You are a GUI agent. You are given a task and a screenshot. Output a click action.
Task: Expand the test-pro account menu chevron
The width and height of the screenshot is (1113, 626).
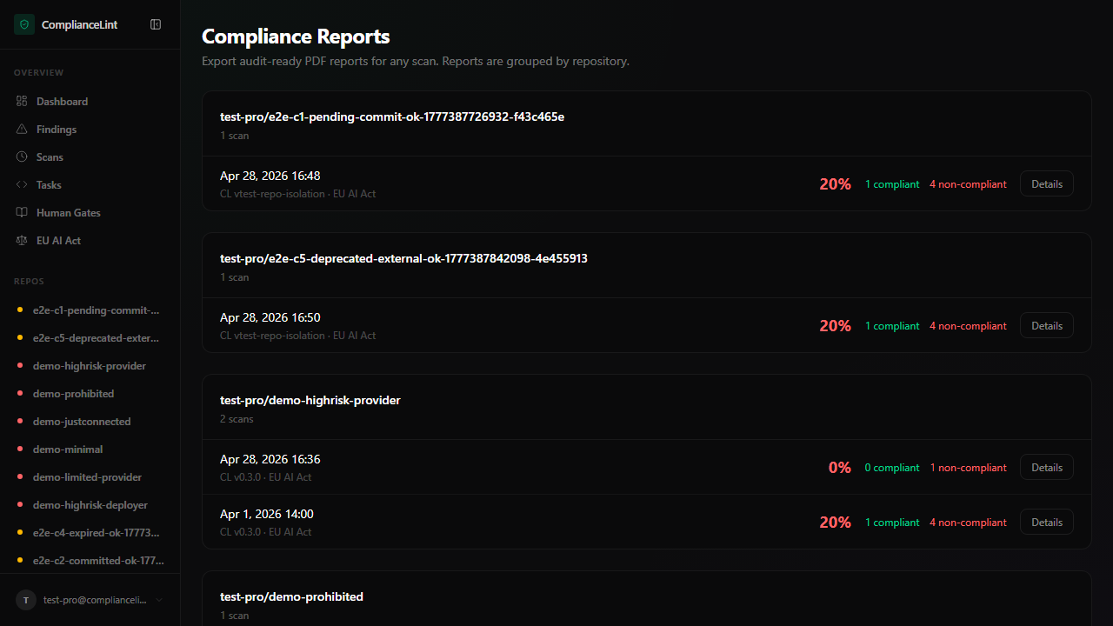(159, 600)
